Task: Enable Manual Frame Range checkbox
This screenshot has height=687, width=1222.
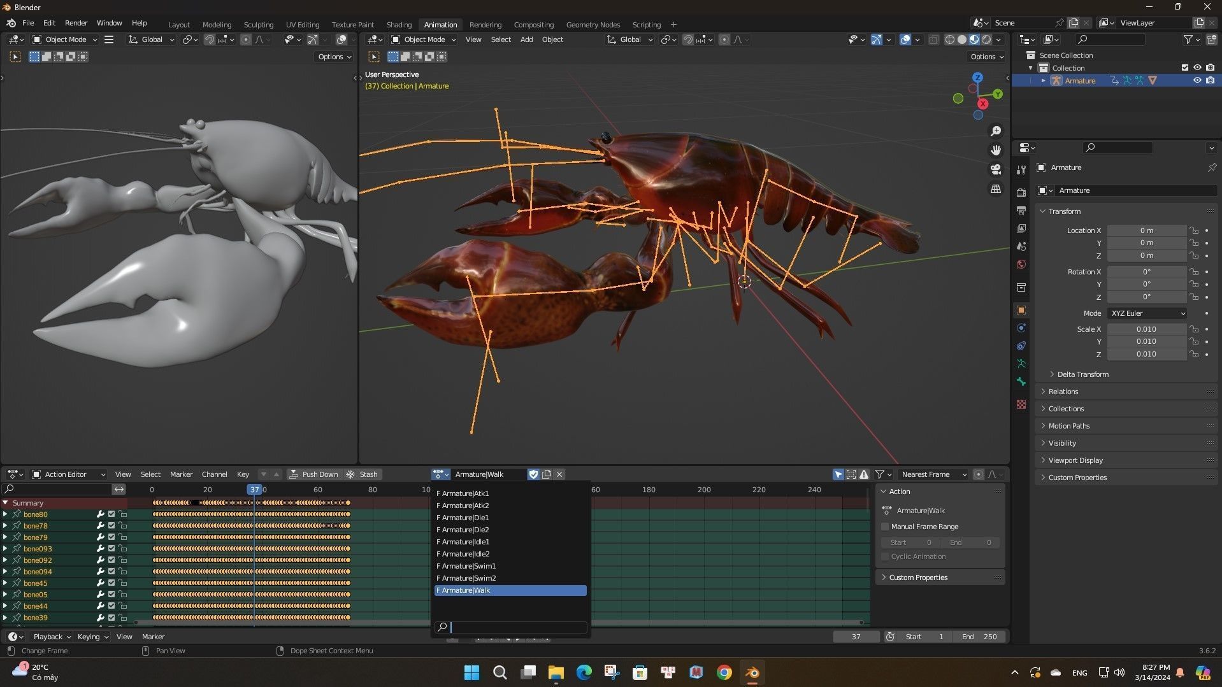Action: pos(885,527)
